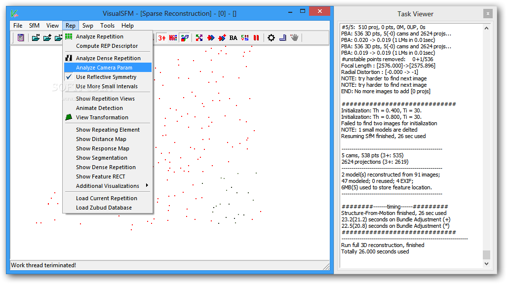Select Show Repeating Element
507x284 pixels.
point(108,130)
